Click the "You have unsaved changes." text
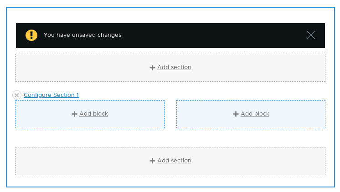Screen dimensions: 340x192 click(83, 35)
